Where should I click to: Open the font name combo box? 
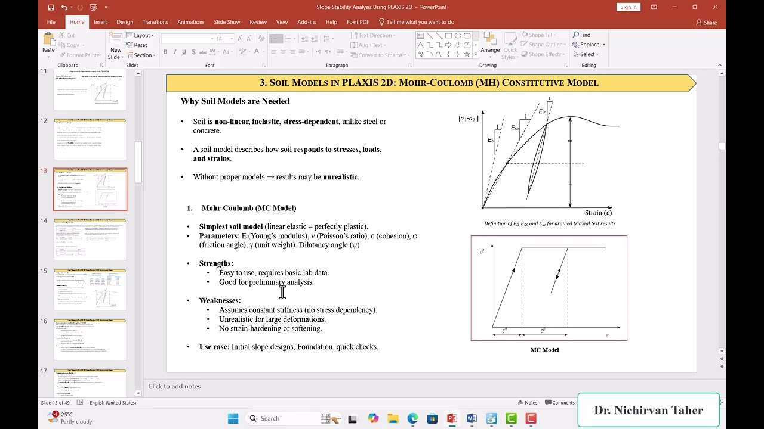[x=187, y=39]
